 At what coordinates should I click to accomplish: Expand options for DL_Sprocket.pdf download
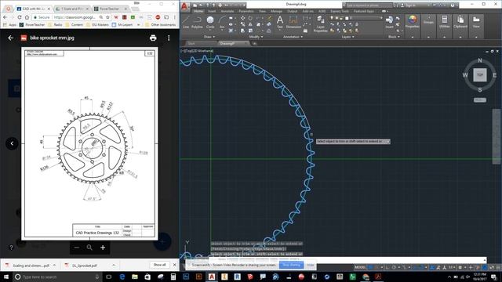click(x=114, y=265)
